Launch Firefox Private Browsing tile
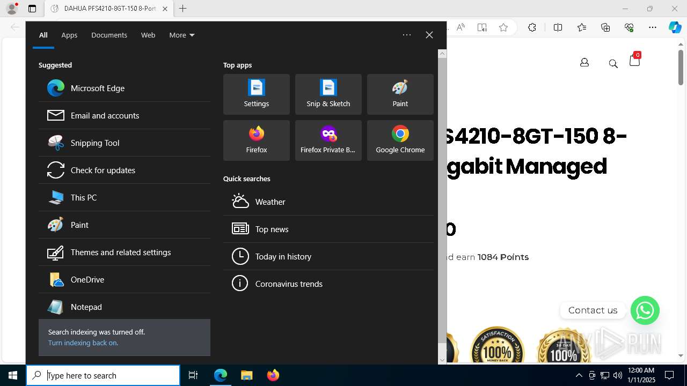687x386 pixels. (x=328, y=140)
